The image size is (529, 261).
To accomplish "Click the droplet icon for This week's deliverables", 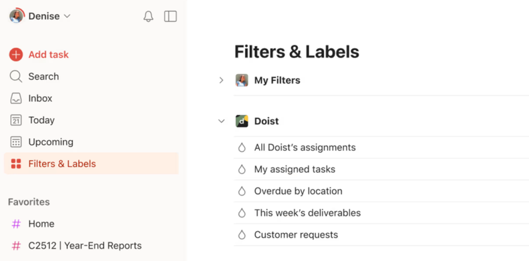I will click(x=242, y=213).
